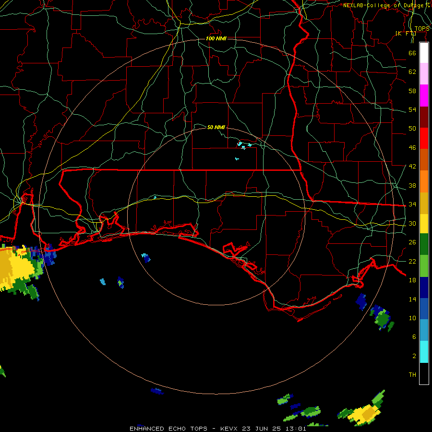Click the '34' legend value

coord(412,204)
